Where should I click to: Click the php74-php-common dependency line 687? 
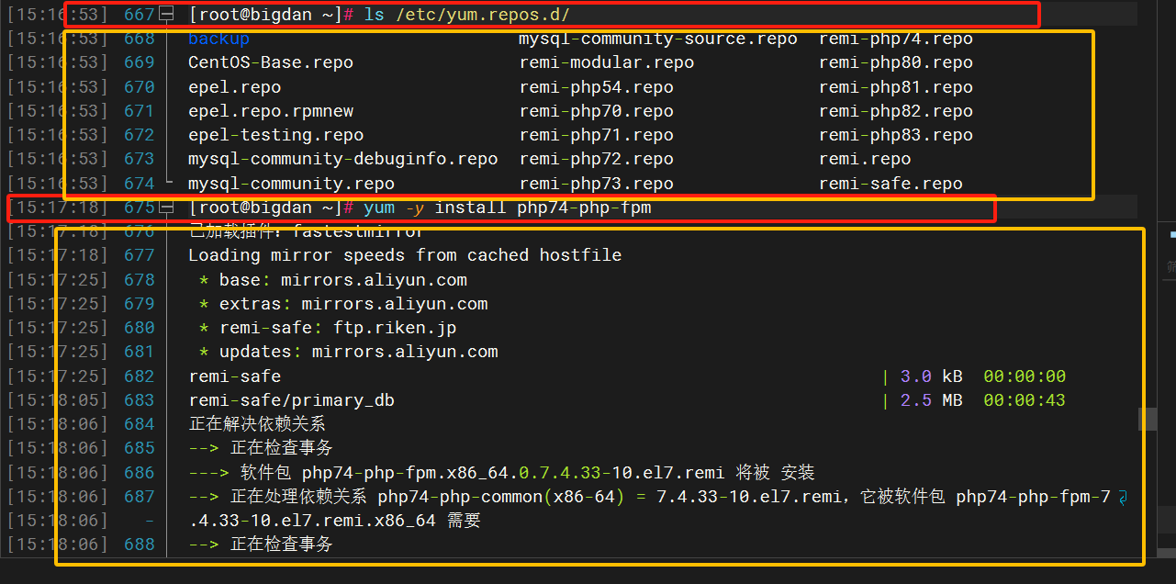tap(649, 497)
